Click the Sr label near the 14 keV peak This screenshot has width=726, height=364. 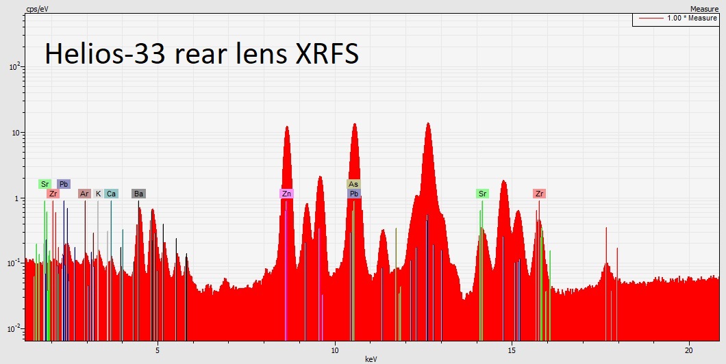coord(482,194)
